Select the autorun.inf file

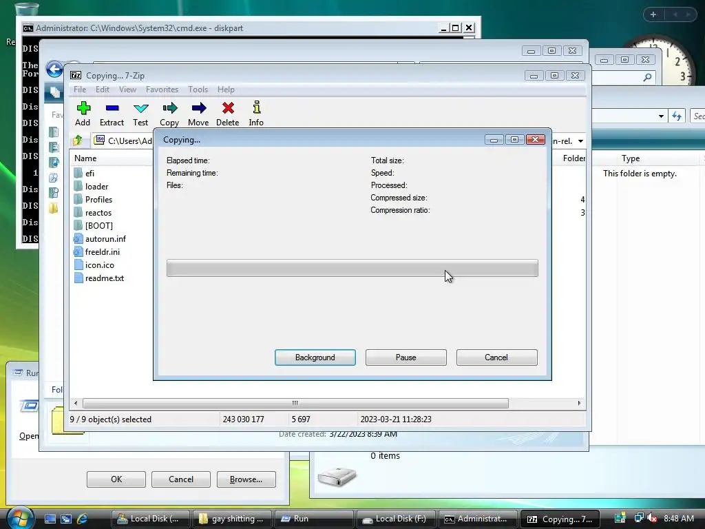coord(105,239)
